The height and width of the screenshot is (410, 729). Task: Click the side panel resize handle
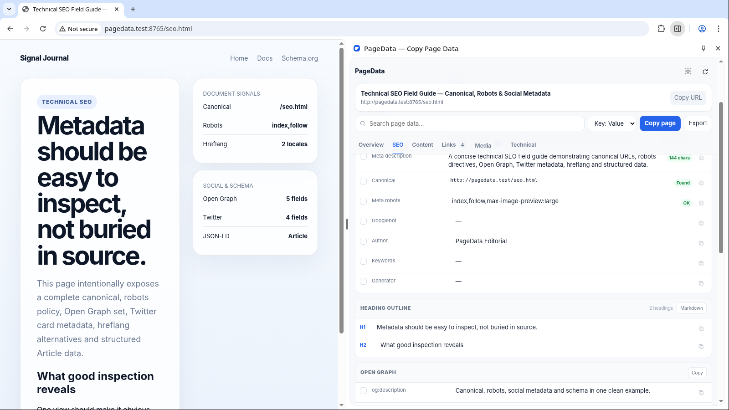pos(347,224)
